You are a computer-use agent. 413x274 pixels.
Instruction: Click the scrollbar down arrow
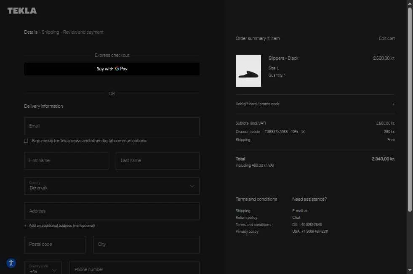(x=410, y=270)
